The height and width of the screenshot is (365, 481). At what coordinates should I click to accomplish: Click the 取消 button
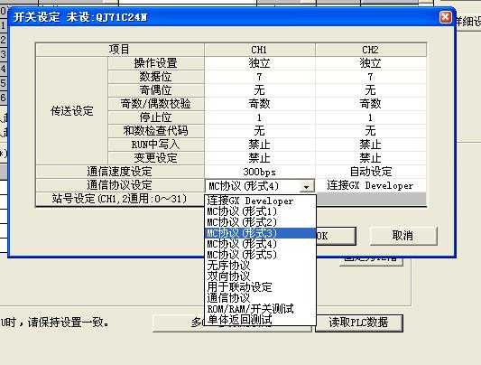tap(403, 236)
